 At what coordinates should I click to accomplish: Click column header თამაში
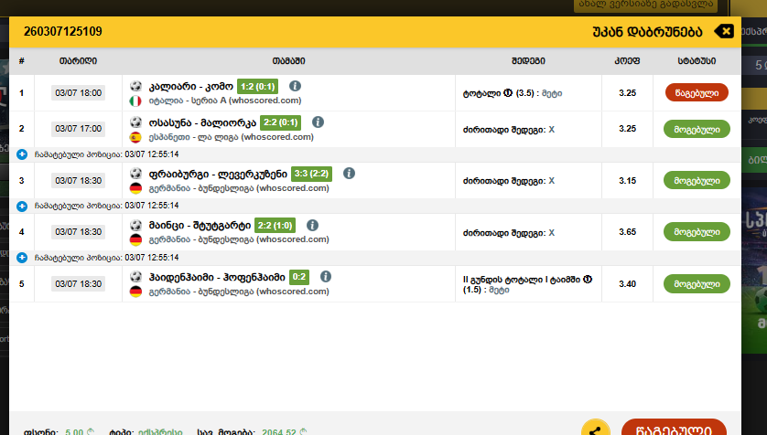[x=288, y=61]
